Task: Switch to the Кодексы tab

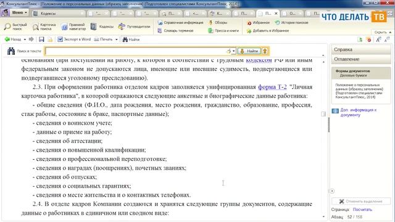Action: [x=59, y=14]
